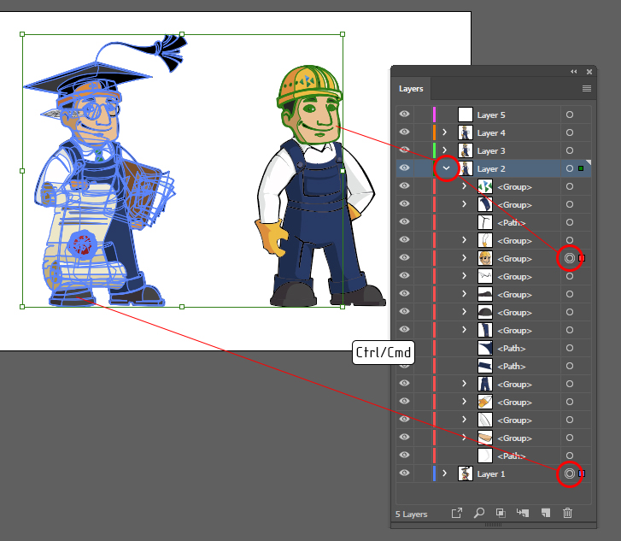
Task: Click the target circle of the triangles-thumbnail Group
Action: coord(570,186)
